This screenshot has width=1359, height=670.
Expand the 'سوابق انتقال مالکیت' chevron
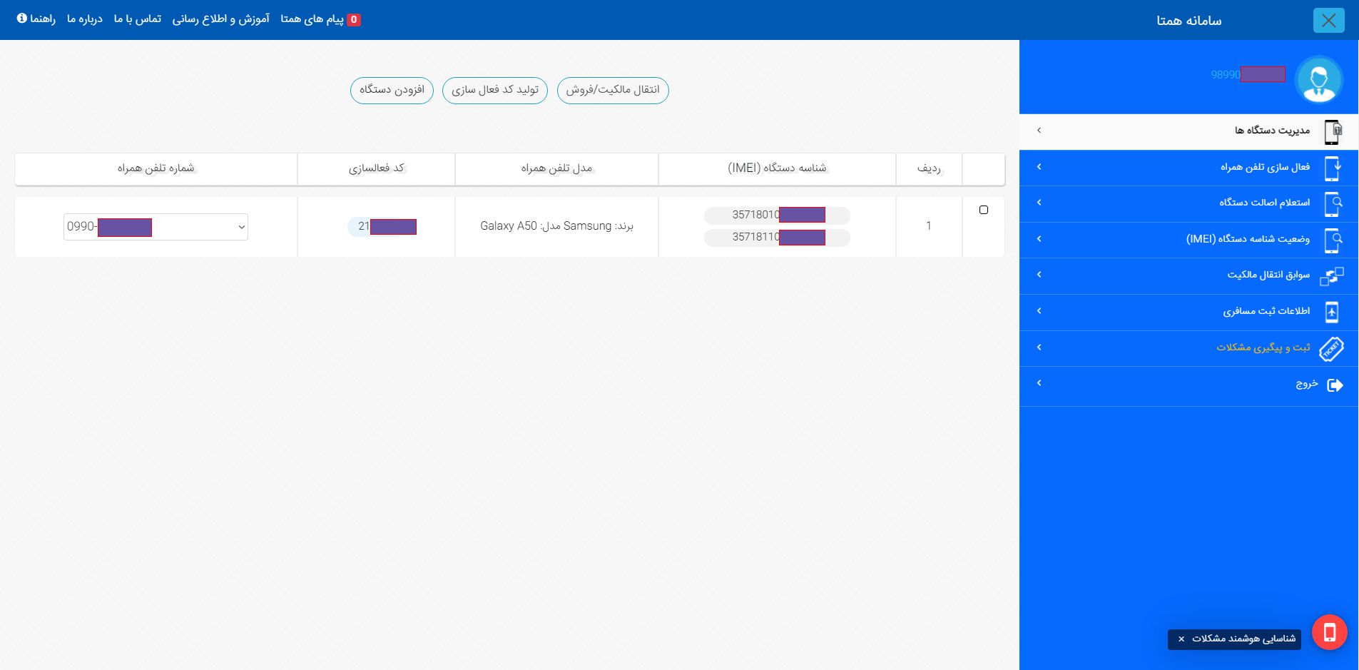[1039, 275]
